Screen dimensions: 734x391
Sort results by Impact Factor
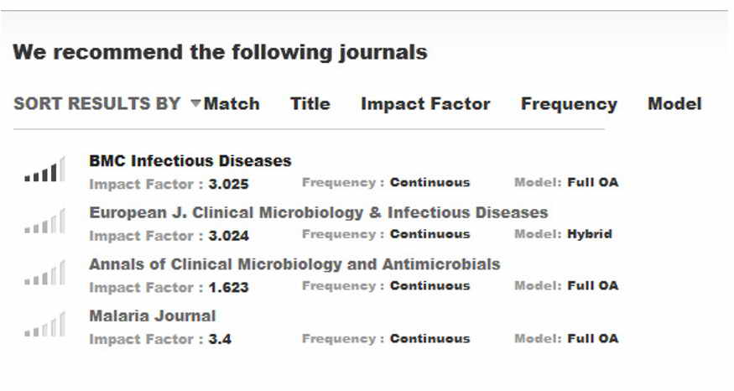[425, 103]
